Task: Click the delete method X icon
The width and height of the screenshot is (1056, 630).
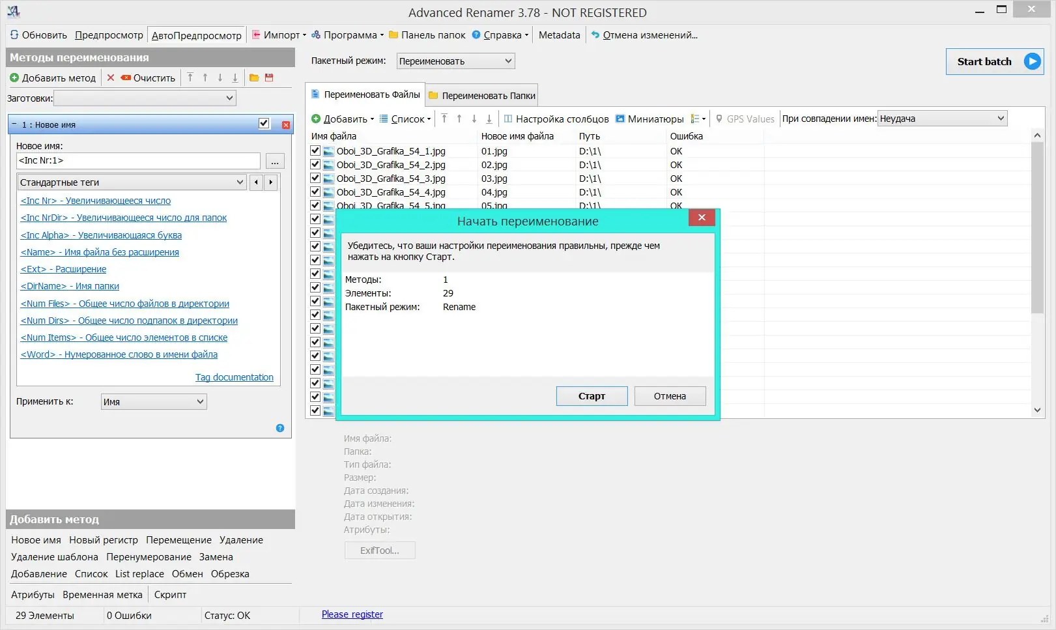Action: click(x=111, y=78)
